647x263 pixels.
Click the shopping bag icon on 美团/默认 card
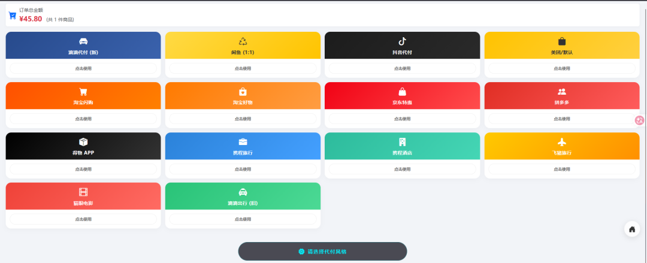(x=562, y=41)
